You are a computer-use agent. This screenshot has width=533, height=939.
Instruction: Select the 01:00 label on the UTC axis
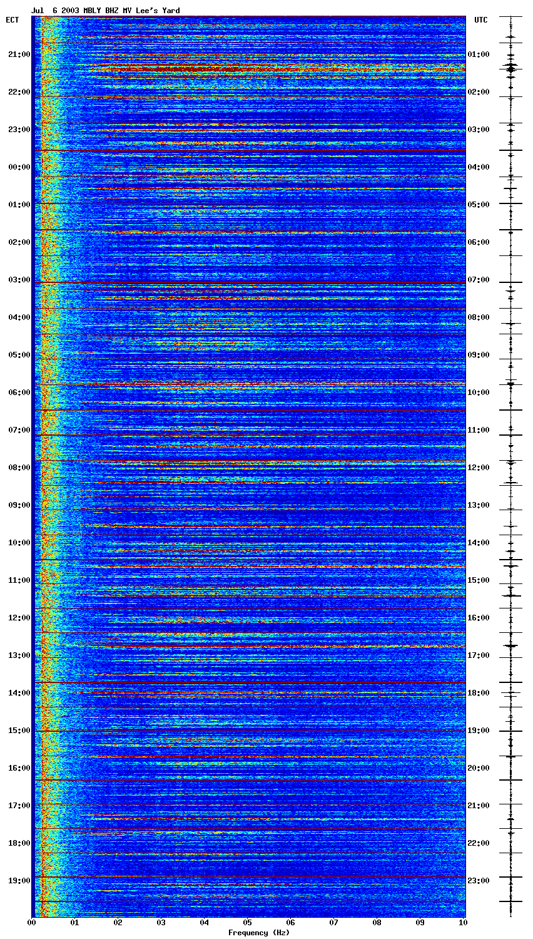coord(479,54)
